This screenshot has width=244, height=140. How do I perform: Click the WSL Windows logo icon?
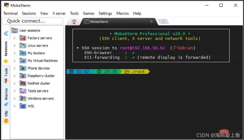pos(23,106)
